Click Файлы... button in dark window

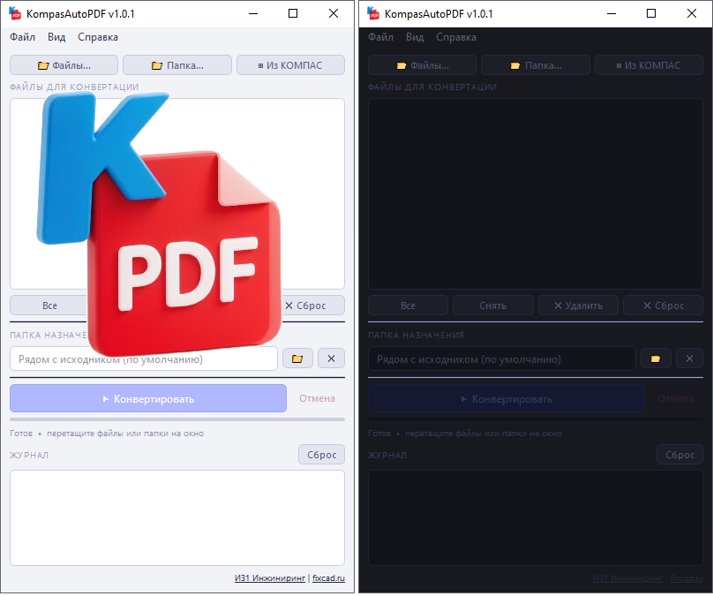423,65
